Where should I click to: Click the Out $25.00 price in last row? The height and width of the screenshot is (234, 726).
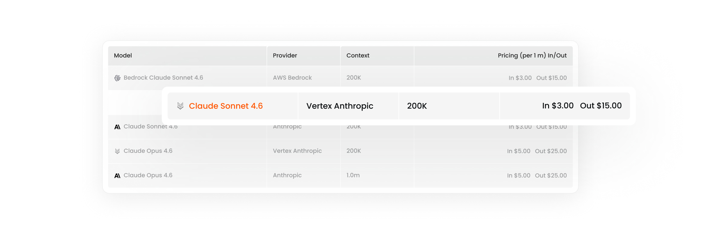[551, 175]
